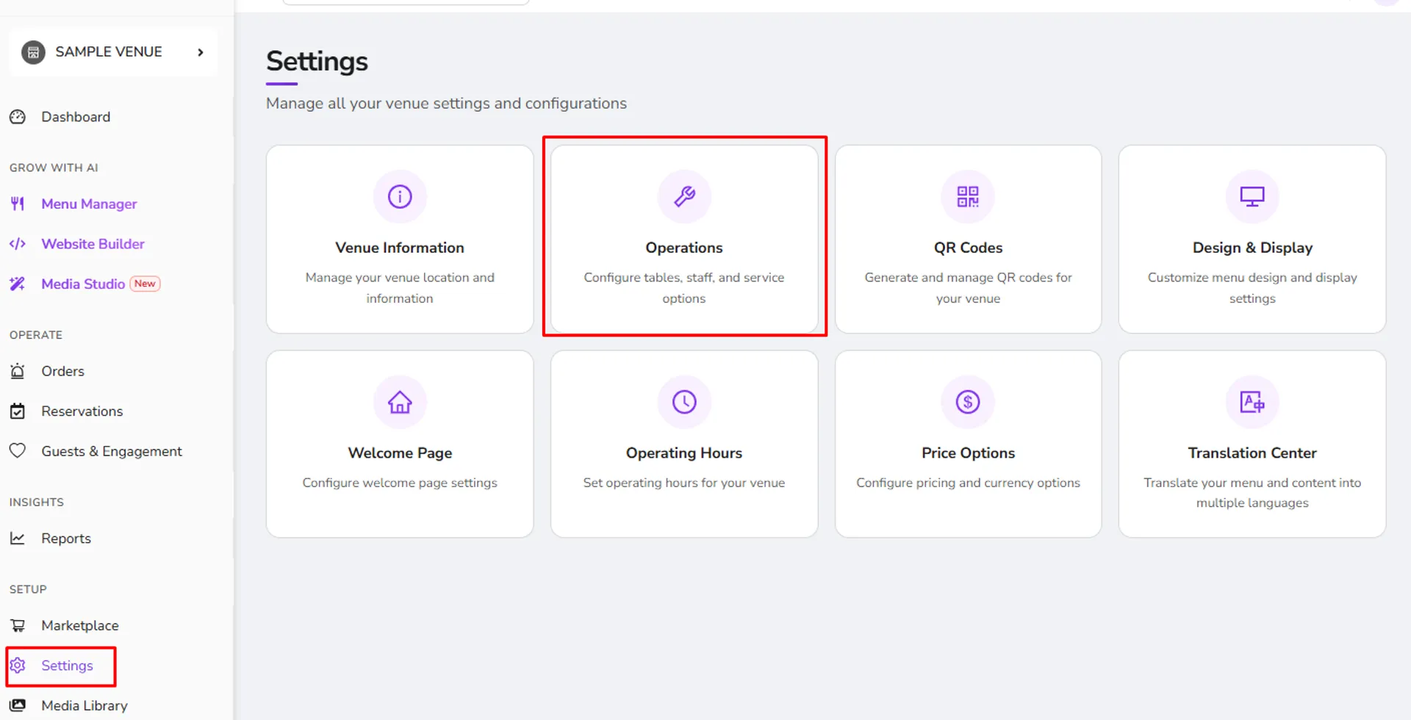Click the Media Studio magic wand icon
Image resolution: width=1411 pixels, height=720 pixels.
(18, 284)
